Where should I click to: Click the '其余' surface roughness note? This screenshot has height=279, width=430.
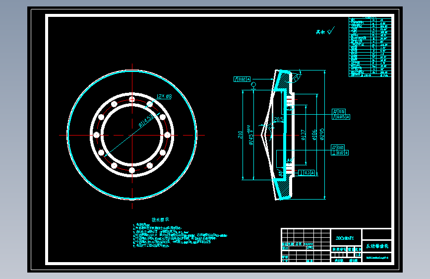click(320, 32)
